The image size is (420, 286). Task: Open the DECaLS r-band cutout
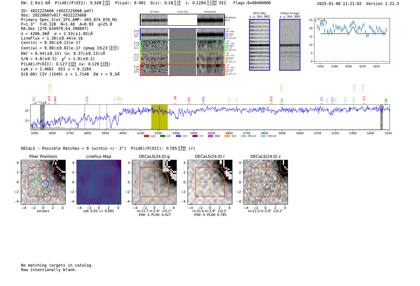210,182
